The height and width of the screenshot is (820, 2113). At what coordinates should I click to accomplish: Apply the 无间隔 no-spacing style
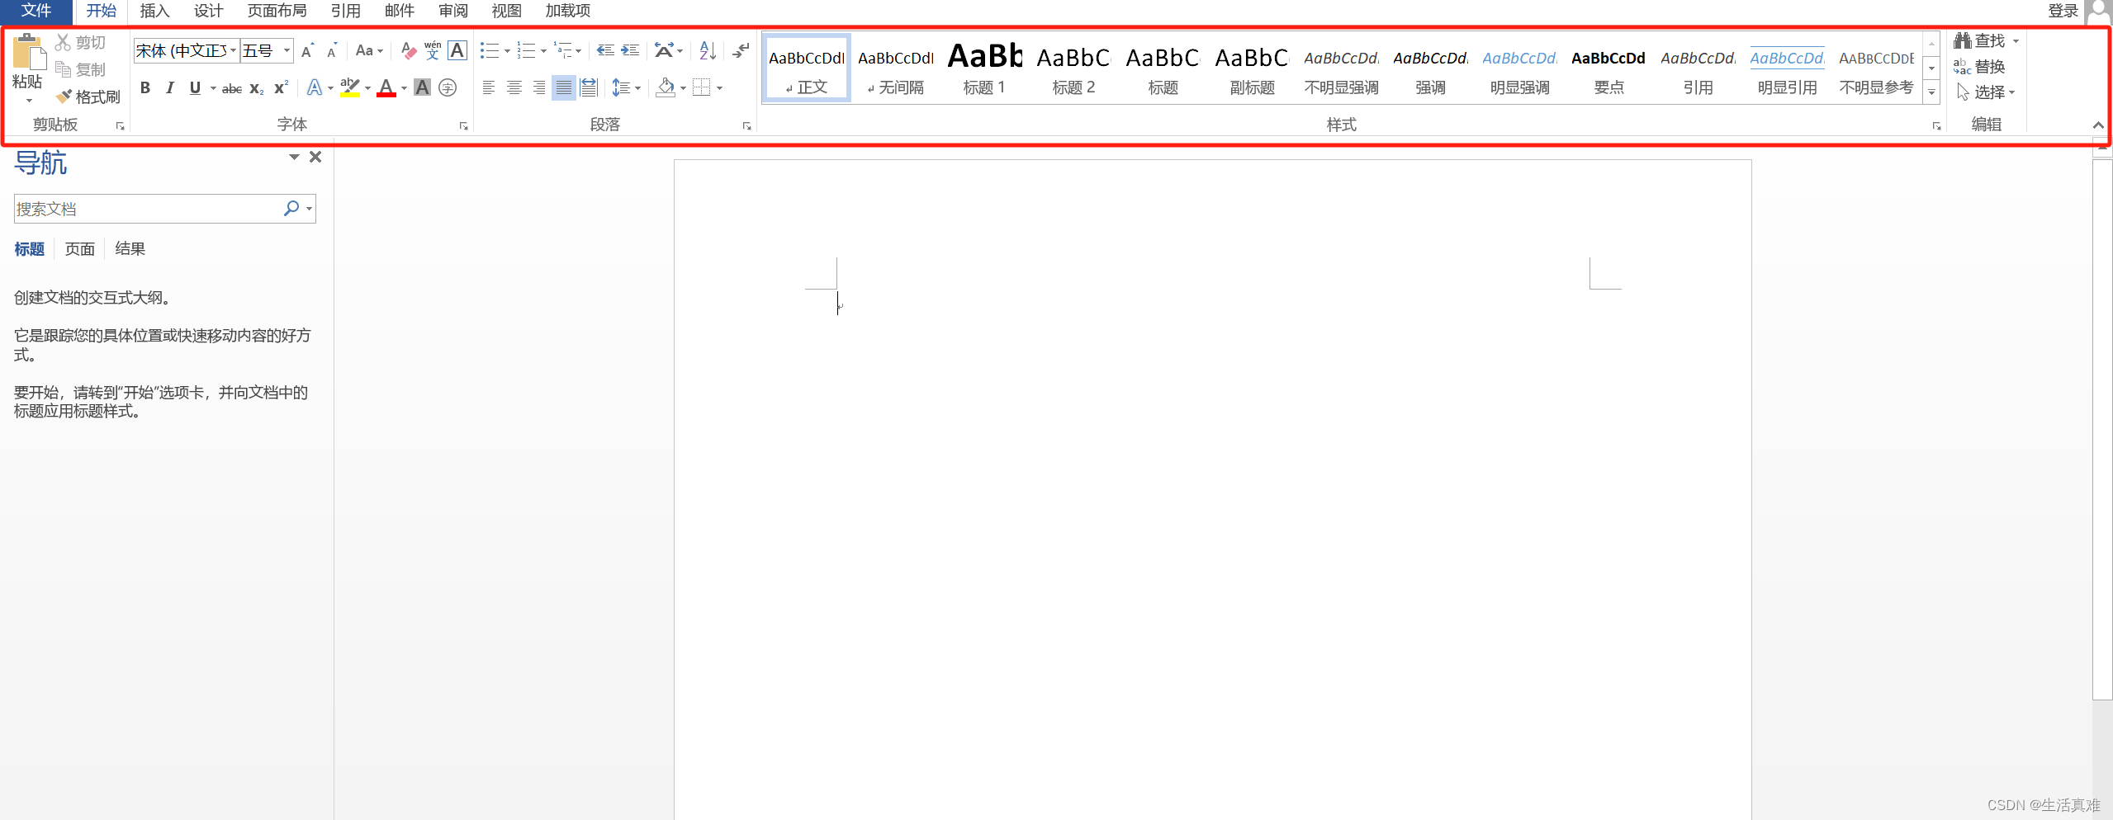coord(895,68)
